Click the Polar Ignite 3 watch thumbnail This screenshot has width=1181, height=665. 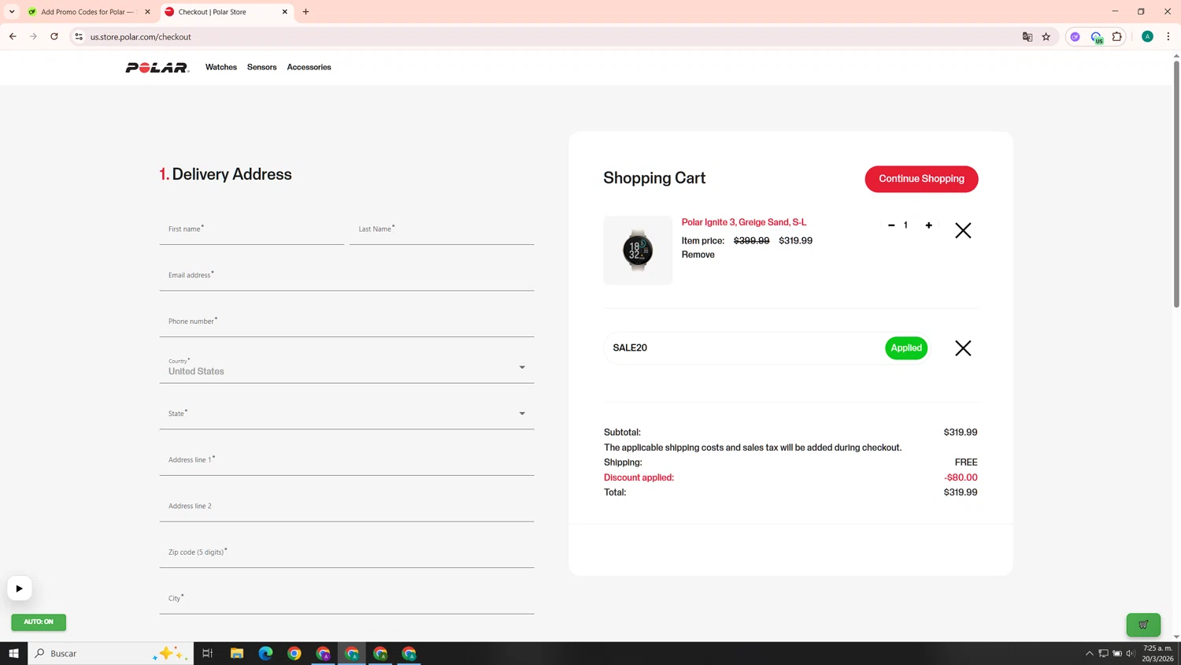tap(638, 251)
